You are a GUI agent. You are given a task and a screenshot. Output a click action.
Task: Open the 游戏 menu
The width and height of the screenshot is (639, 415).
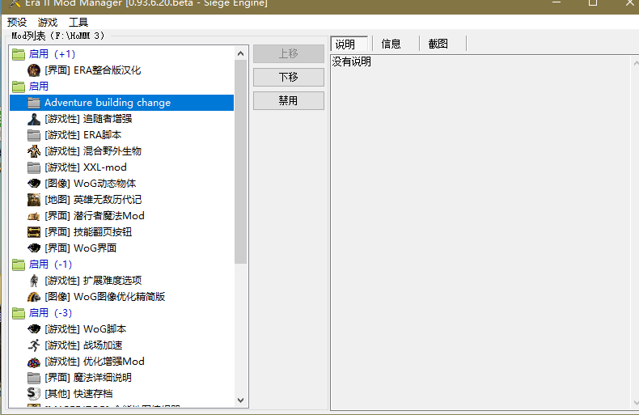(48, 22)
